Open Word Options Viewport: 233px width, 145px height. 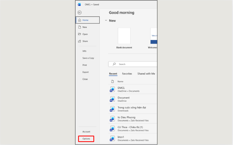pos(86,139)
